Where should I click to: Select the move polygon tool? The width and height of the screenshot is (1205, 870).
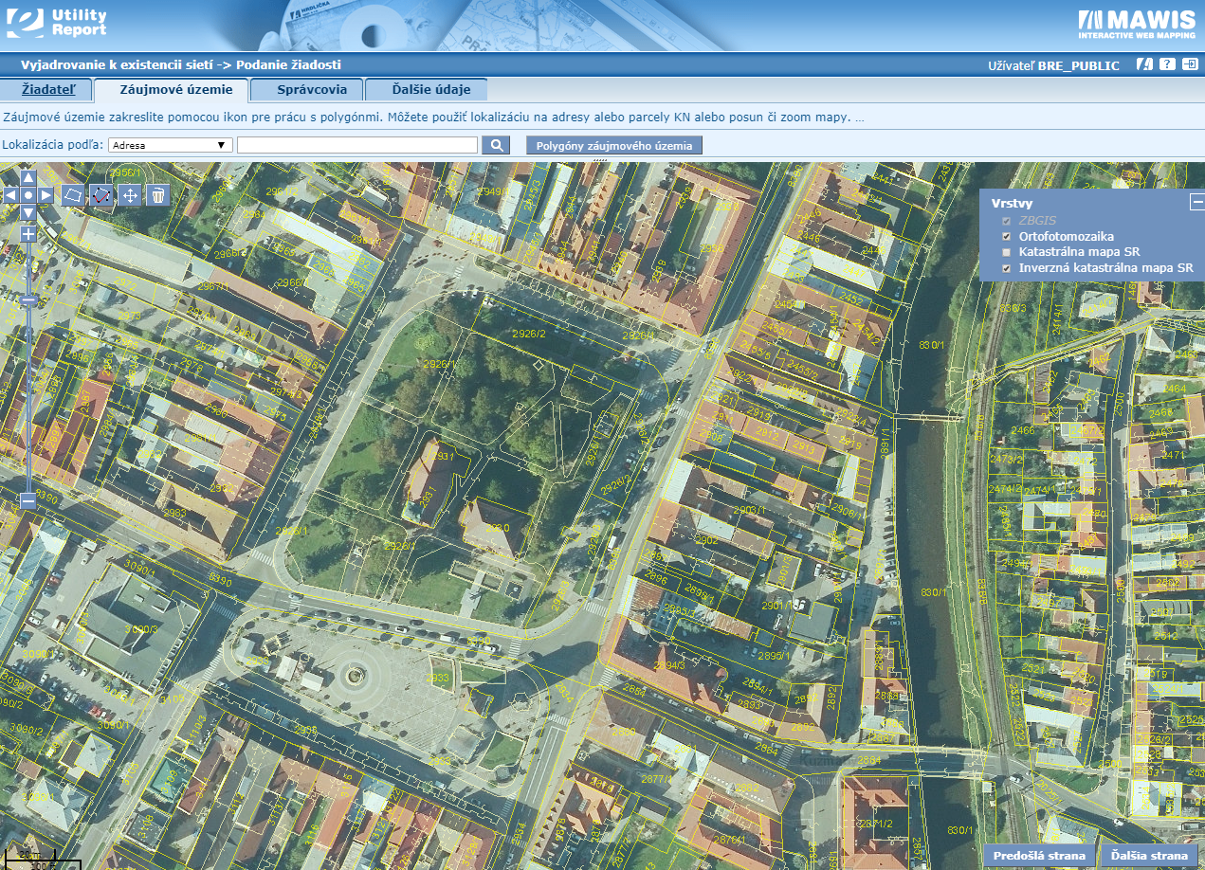tap(130, 194)
